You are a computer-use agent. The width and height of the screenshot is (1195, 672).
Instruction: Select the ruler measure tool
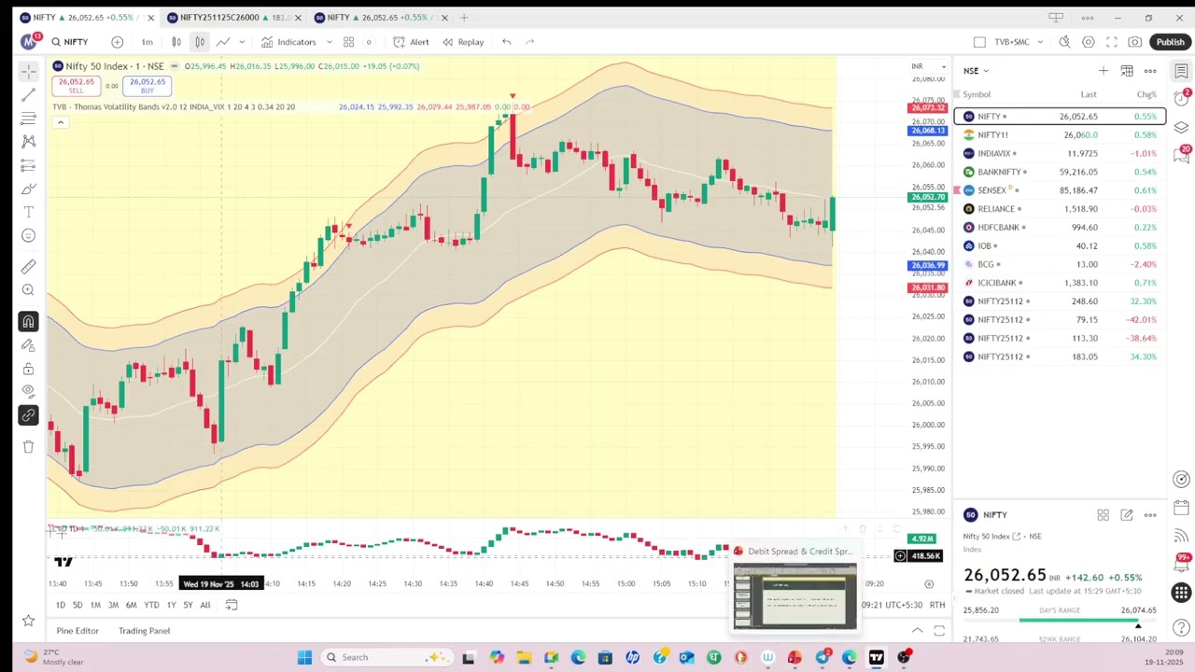(x=28, y=267)
